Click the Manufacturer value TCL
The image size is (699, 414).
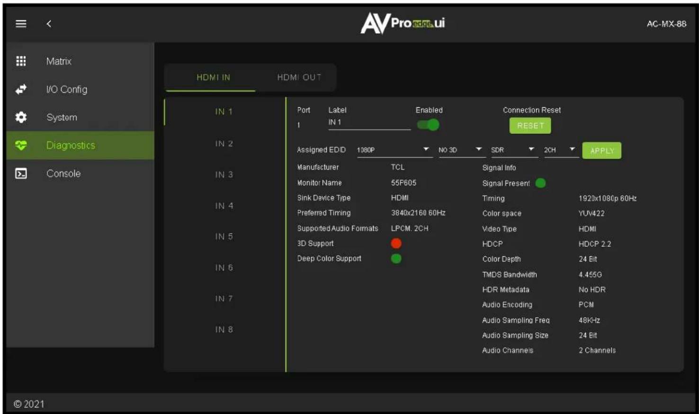click(x=398, y=167)
